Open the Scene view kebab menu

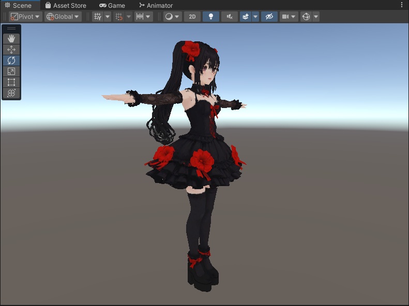tap(402, 5)
